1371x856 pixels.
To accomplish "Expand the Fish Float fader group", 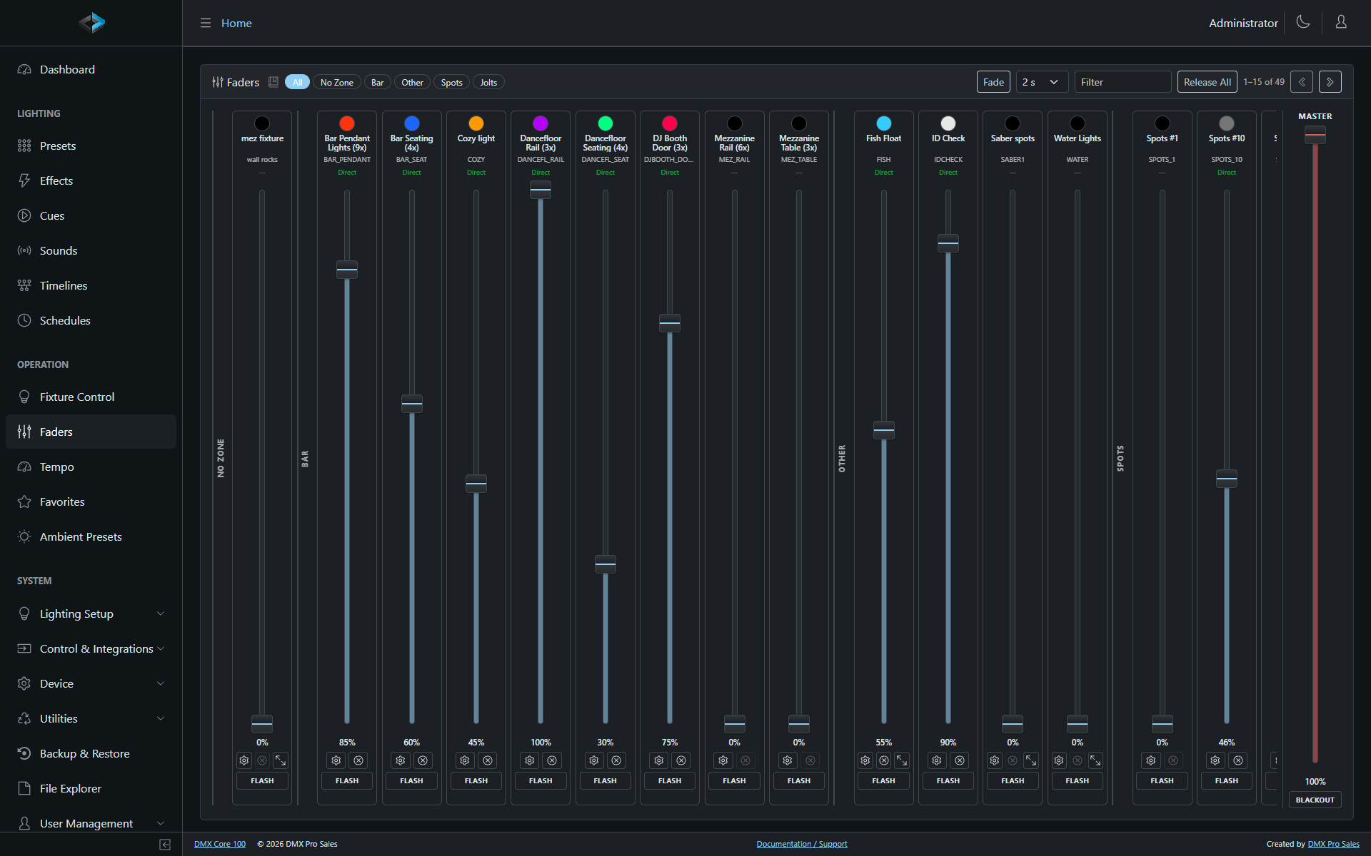I will pos(902,760).
